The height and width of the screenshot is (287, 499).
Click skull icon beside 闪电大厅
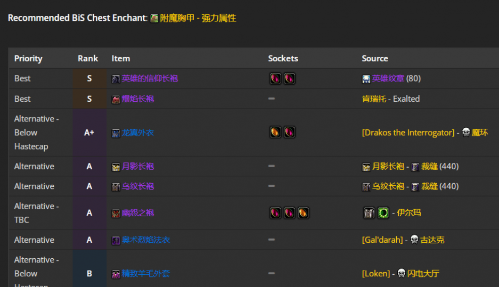click(402, 274)
